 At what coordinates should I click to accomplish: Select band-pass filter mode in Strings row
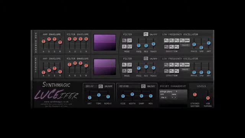pos(124,71)
